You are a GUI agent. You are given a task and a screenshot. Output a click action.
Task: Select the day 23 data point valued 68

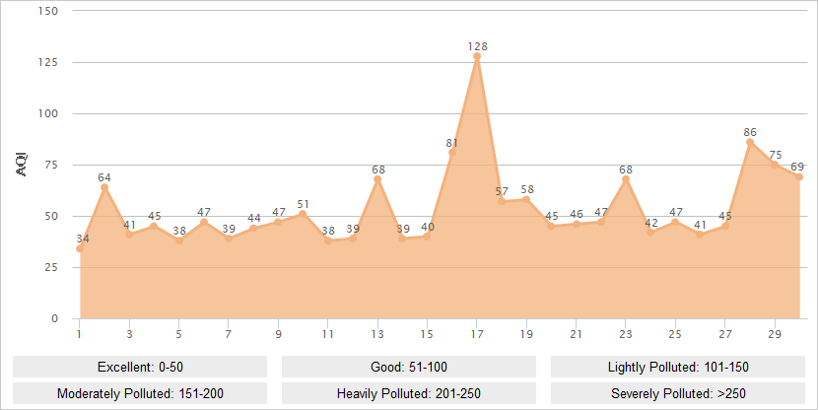coord(626,179)
